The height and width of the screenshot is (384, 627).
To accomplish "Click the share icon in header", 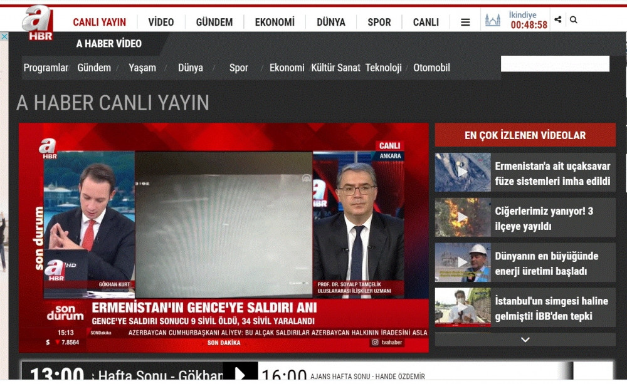I will (558, 19).
